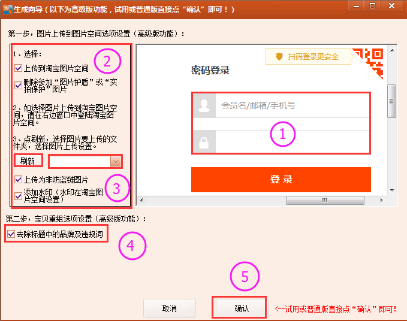Click the 确认 confirm button
This screenshot has height=321, width=407.
(242, 308)
